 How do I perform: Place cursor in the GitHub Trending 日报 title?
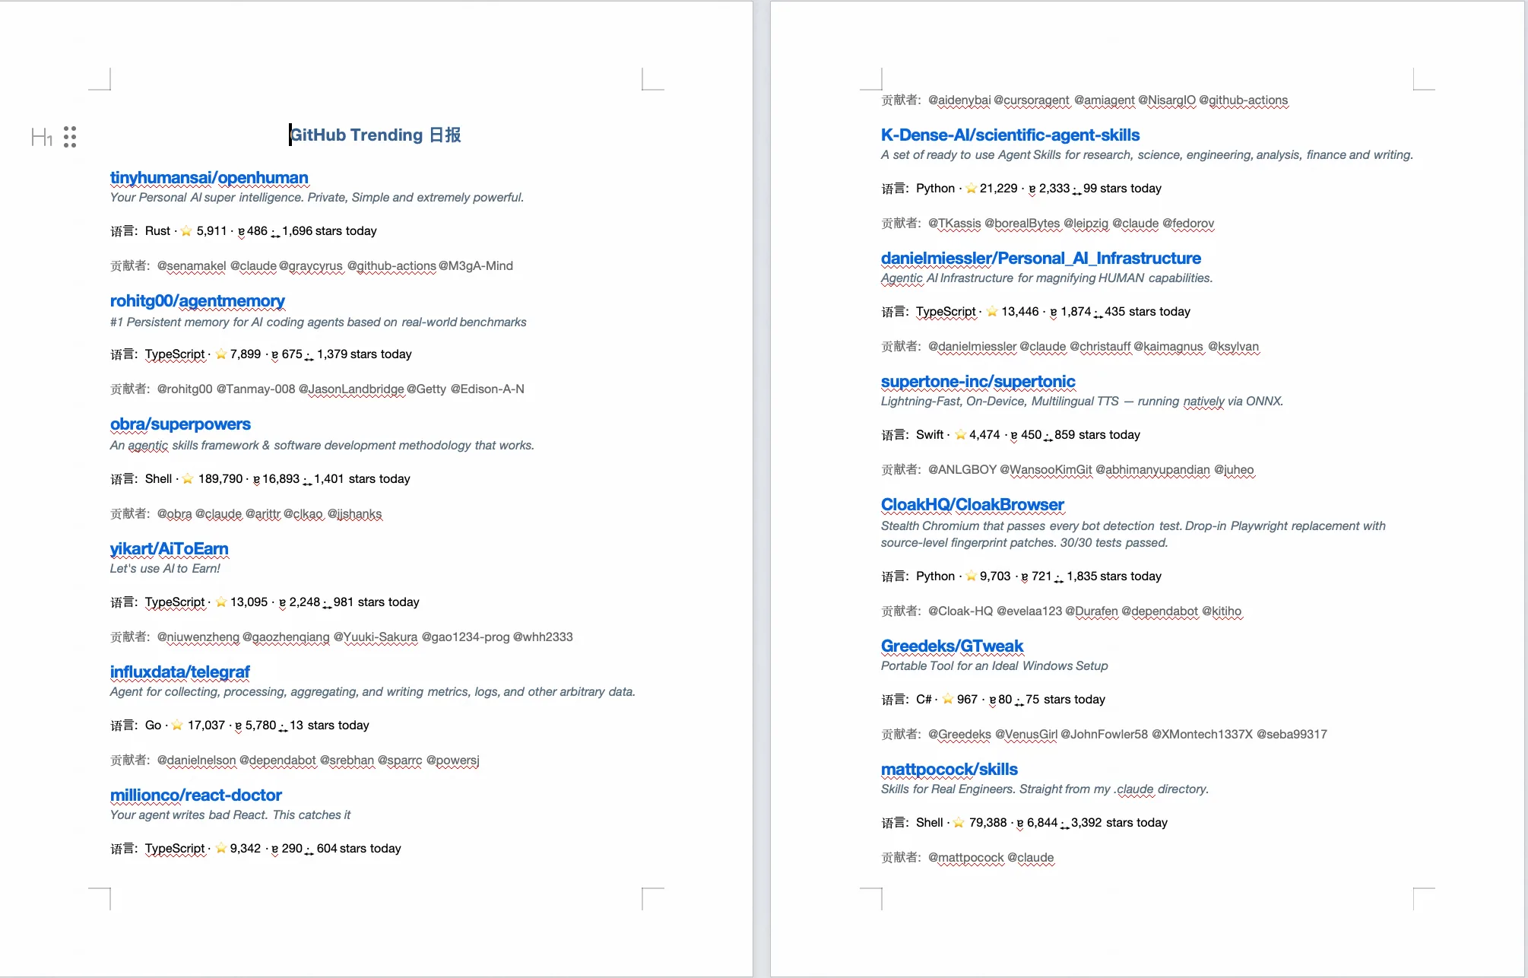pos(376,135)
